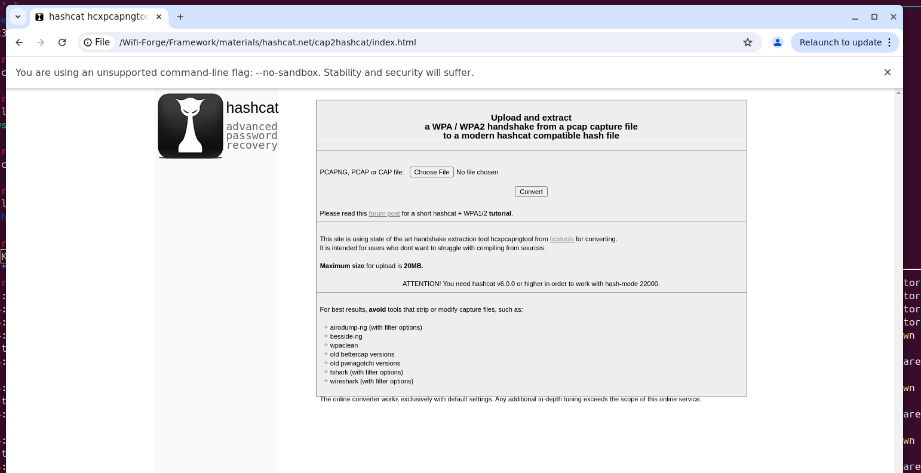This screenshot has height=473, width=921.
Task: Close the Chrome window
Action: 894,17
